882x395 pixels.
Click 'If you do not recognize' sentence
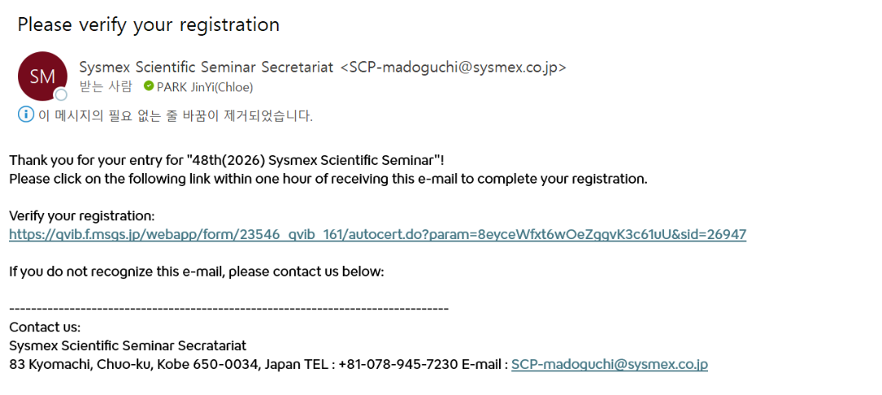(x=196, y=271)
